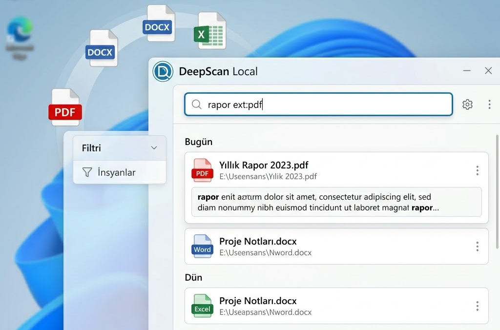Minimize the DeepScan Local window
Screen dimensions: 500x330
(467, 71)
